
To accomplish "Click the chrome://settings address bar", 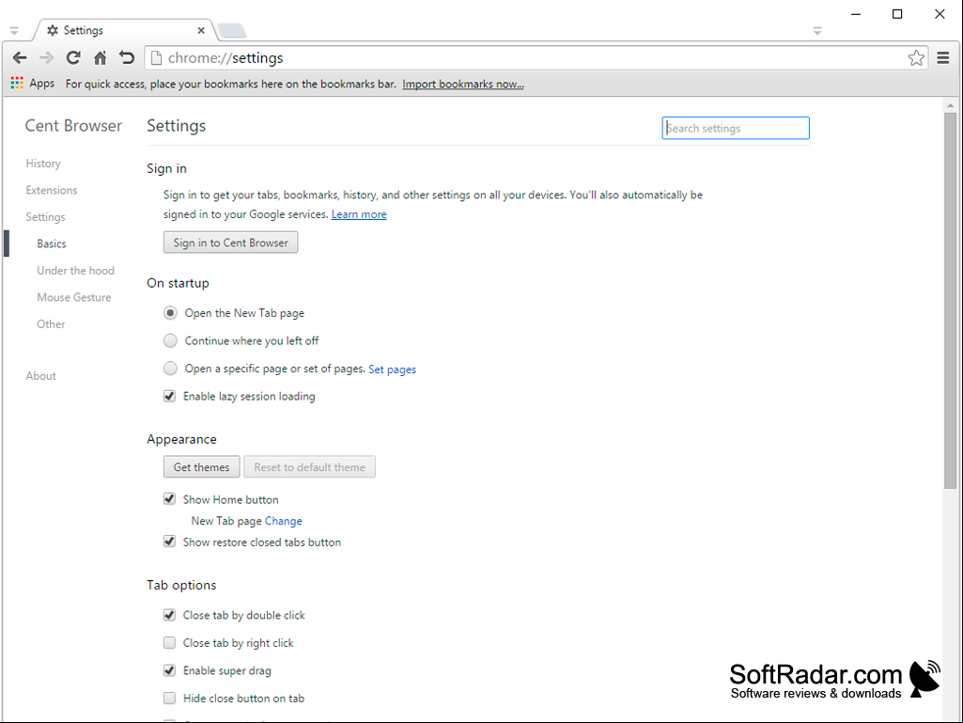I will 535,57.
